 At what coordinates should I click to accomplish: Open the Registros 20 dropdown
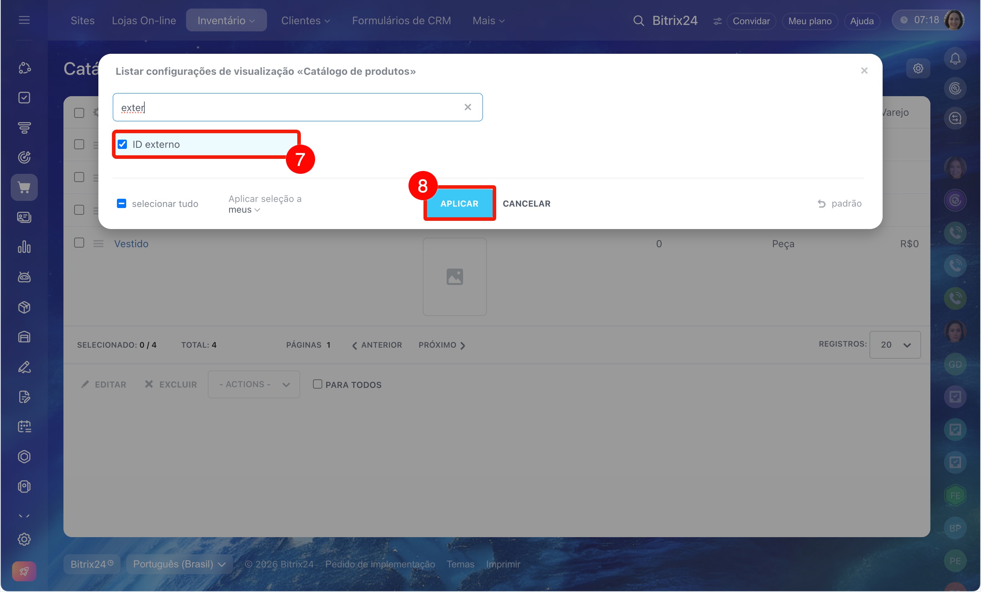894,344
